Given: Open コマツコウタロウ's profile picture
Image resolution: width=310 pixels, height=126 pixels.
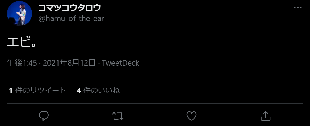Looking at the screenshot, I should pos(20,14).
